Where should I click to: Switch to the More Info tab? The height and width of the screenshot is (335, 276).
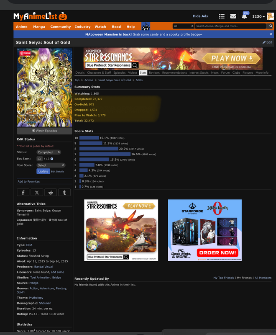pyautogui.click(x=262, y=72)
